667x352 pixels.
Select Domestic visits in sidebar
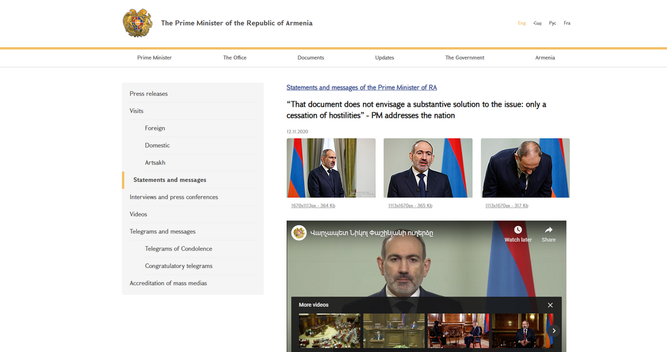pyautogui.click(x=157, y=145)
